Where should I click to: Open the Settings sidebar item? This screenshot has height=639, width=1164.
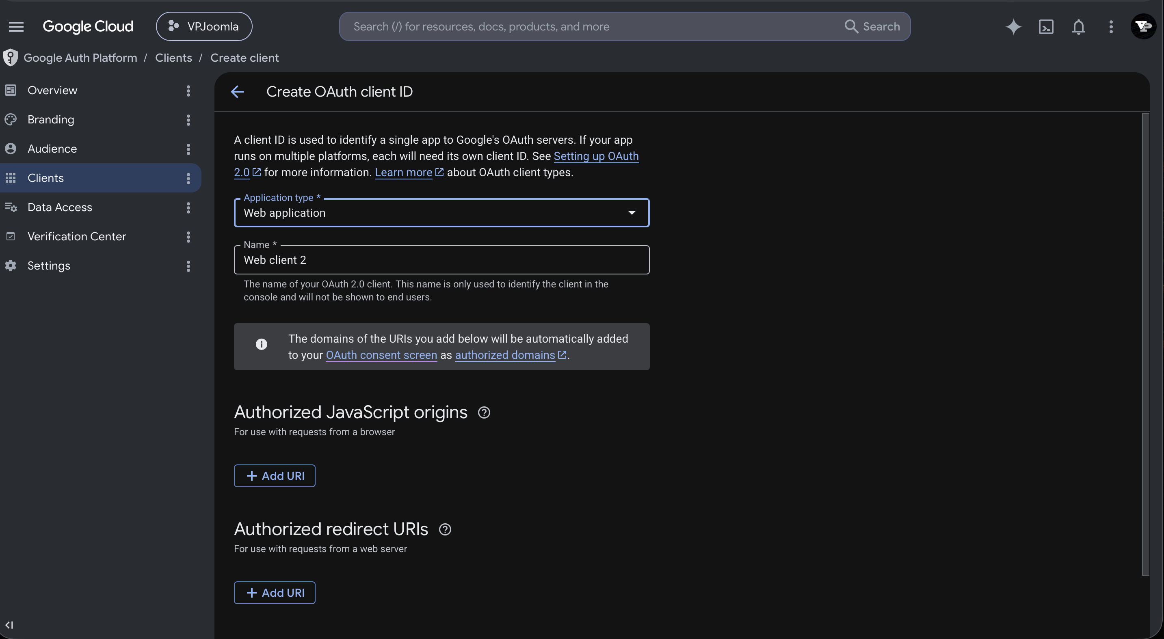point(49,266)
